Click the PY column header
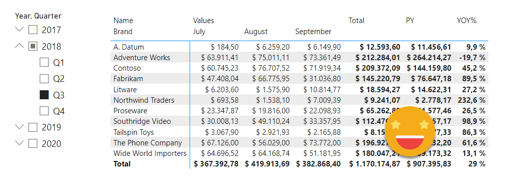Screen dimensions: 509x185 (x=410, y=21)
